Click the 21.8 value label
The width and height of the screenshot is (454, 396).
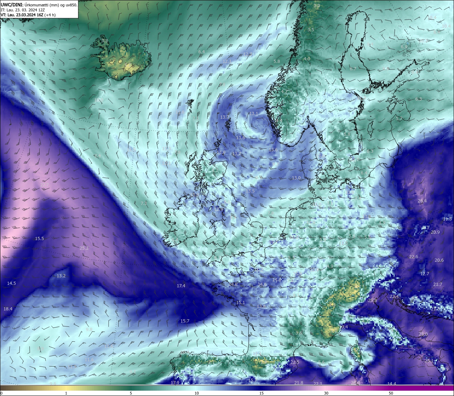pos(299,383)
